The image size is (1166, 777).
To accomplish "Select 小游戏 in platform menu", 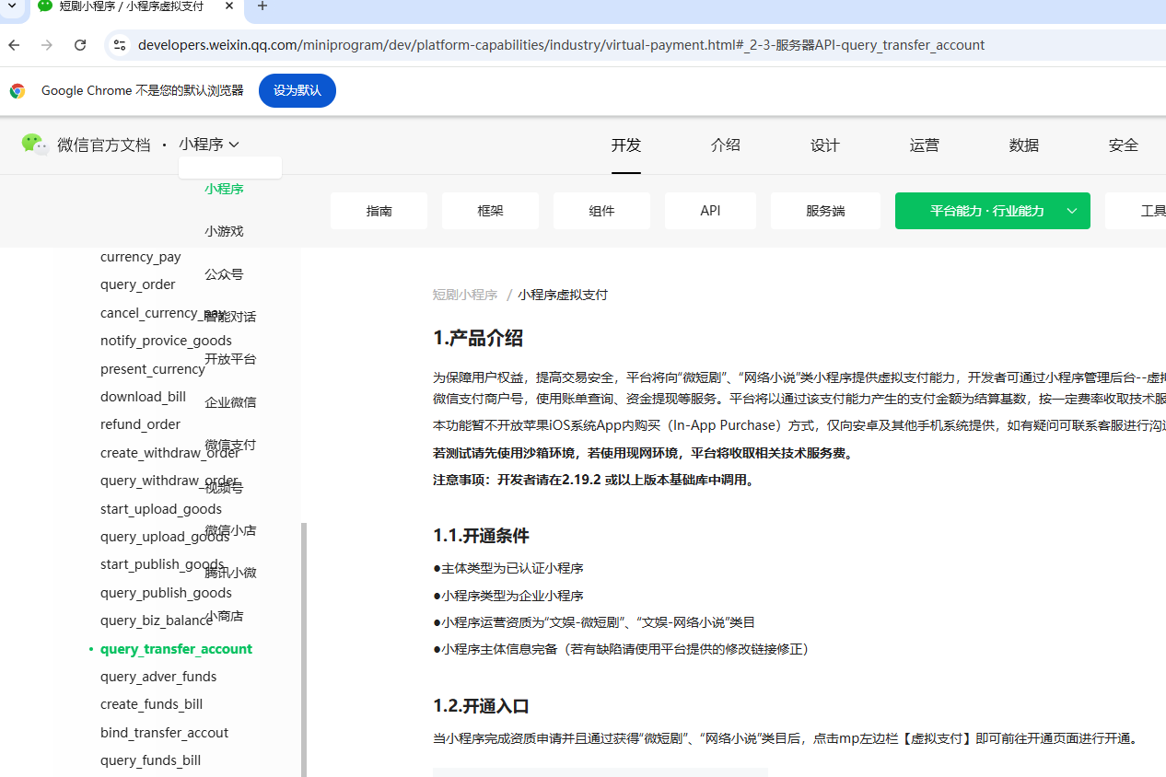I will pos(224,231).
